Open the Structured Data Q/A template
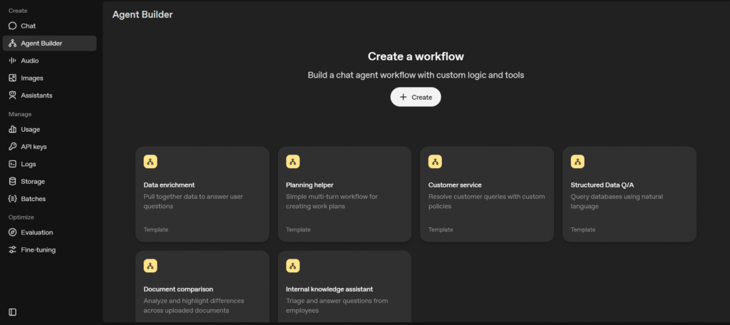The image size is (730, 325). [x=629, y=194]
